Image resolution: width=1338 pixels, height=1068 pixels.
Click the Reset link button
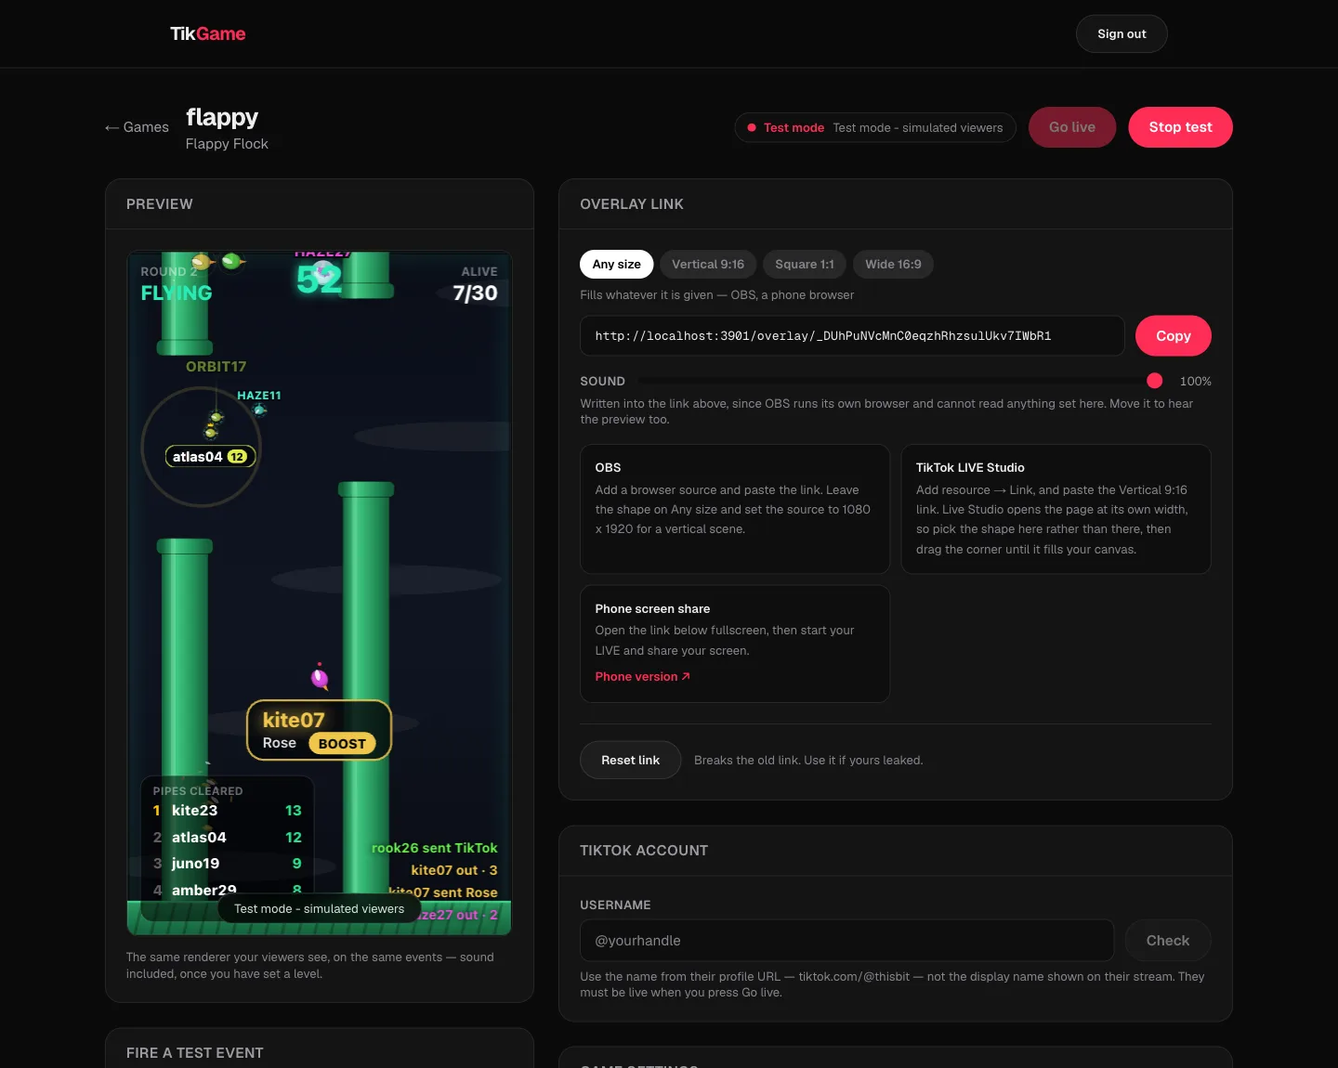point(630,760)
